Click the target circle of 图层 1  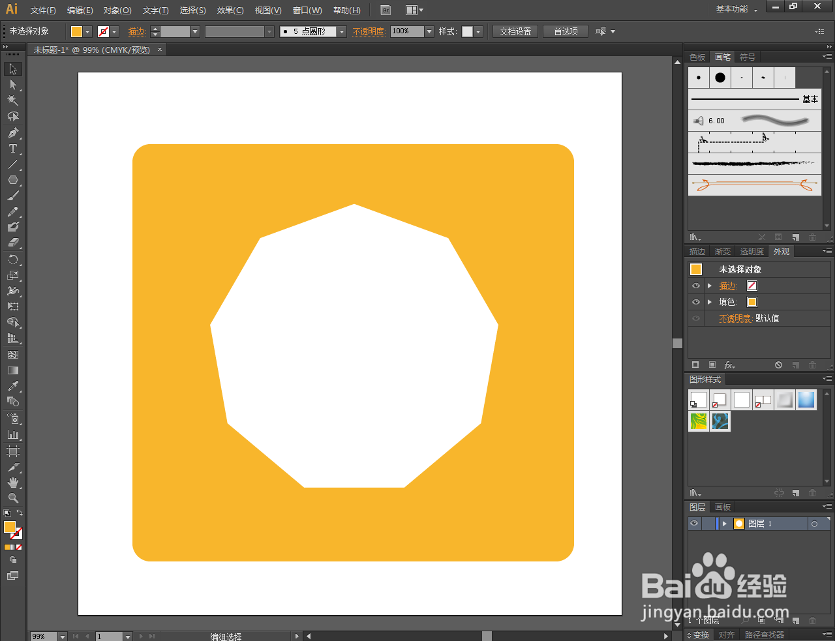(814, 524)
